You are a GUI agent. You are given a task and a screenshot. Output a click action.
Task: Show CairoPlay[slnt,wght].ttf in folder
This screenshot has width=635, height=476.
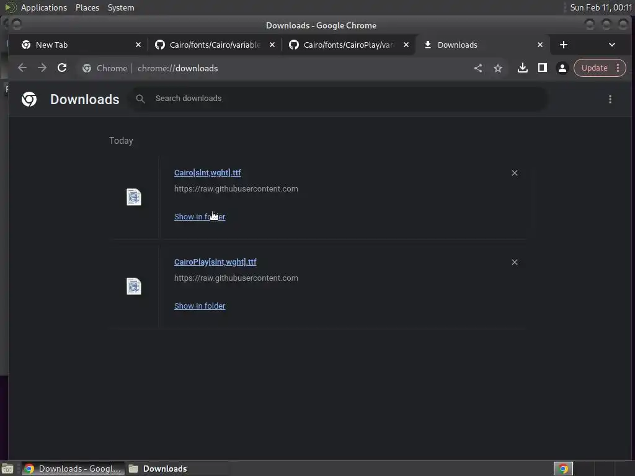click(x=200, y=306)
